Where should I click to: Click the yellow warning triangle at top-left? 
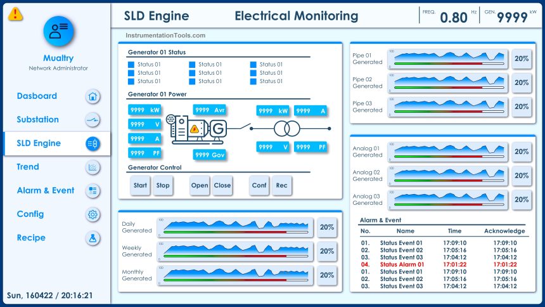pos(15,13)
